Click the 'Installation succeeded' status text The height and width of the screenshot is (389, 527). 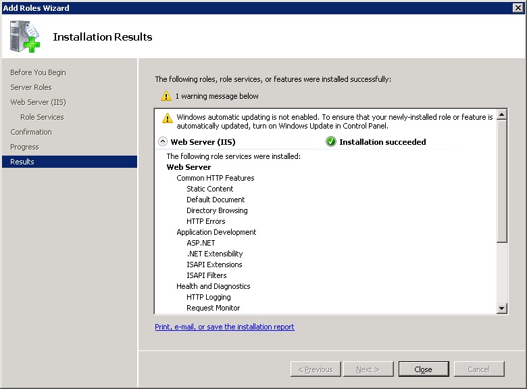coord(382,142)
